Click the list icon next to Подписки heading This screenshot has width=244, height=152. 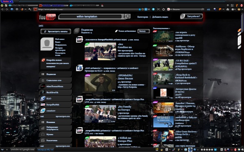[76, 31]
